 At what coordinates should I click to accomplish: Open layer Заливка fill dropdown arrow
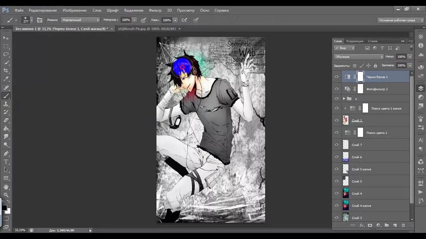click(410, 65)
